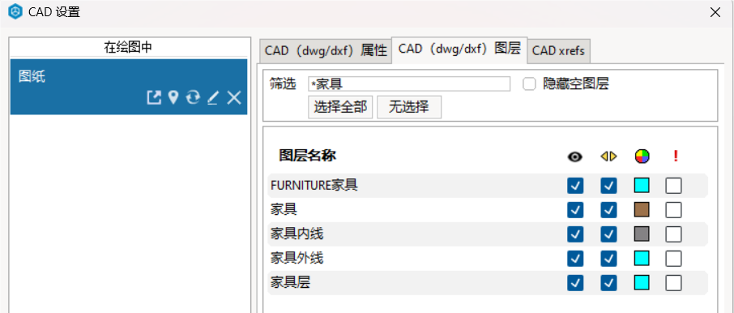Open cyan color swatch for 家具层
Screen dimensions: 734x313
[642, 282]
